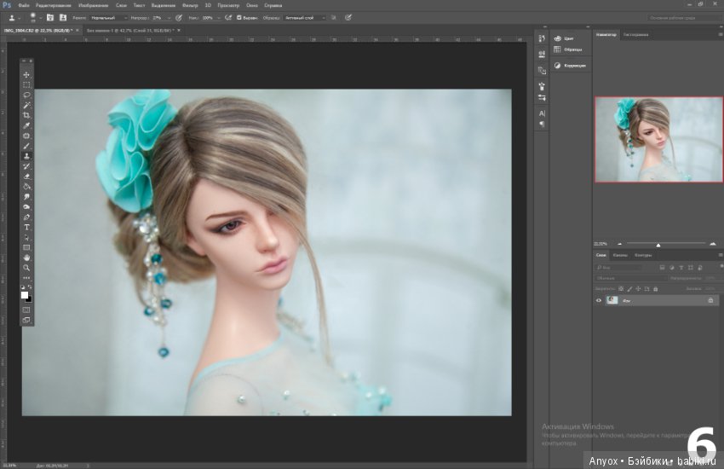724x469 pixels.
Task: Select the Pen tool
Action: point(26,217)
